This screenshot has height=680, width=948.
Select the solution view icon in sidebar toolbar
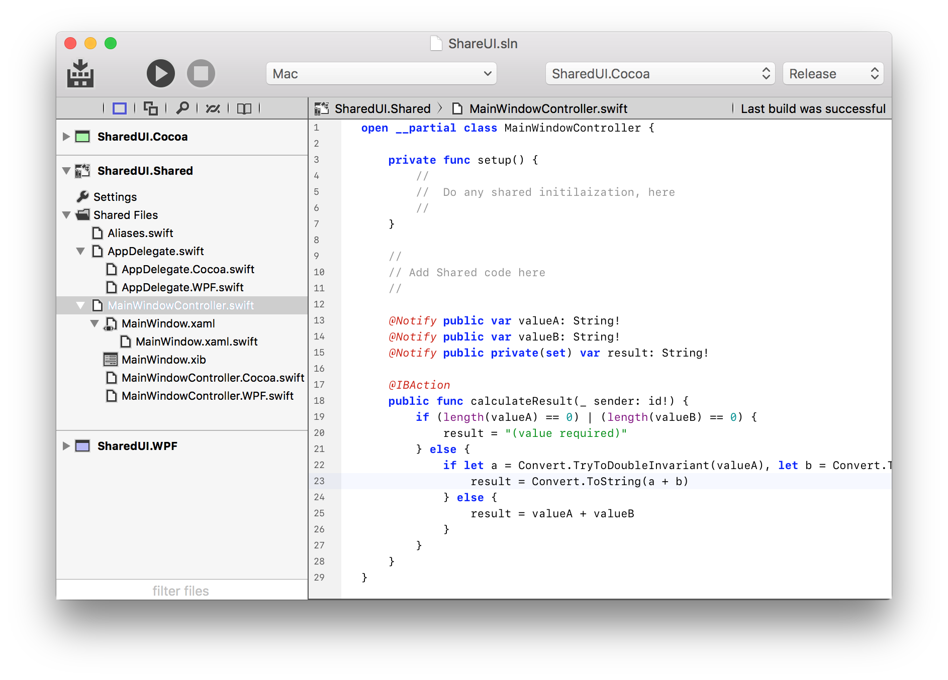120,108
